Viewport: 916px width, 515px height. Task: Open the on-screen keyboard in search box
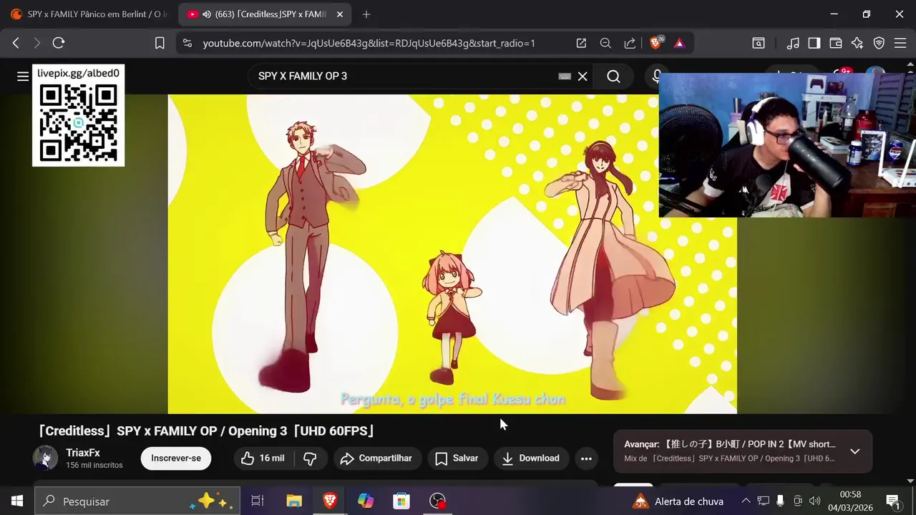tap(565, 76)
